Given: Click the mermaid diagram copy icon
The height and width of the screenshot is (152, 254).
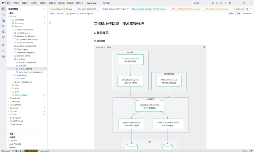Looking at the screenshot, I should [x=204, y=47].
